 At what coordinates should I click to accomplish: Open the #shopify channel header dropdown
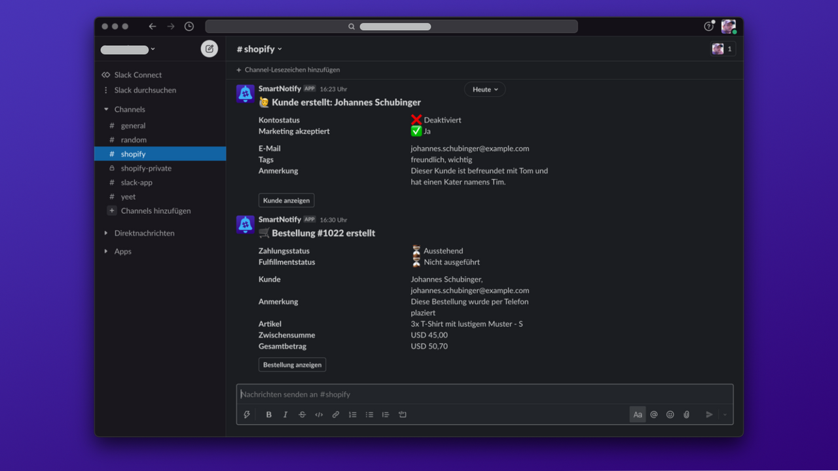click(x=259, y=49)
